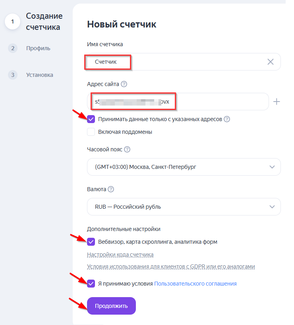Expand the timezone dropdown Москва, Санкт-Петербург
This screenshot has width=294, height=325.
click(x=184, y=167)
